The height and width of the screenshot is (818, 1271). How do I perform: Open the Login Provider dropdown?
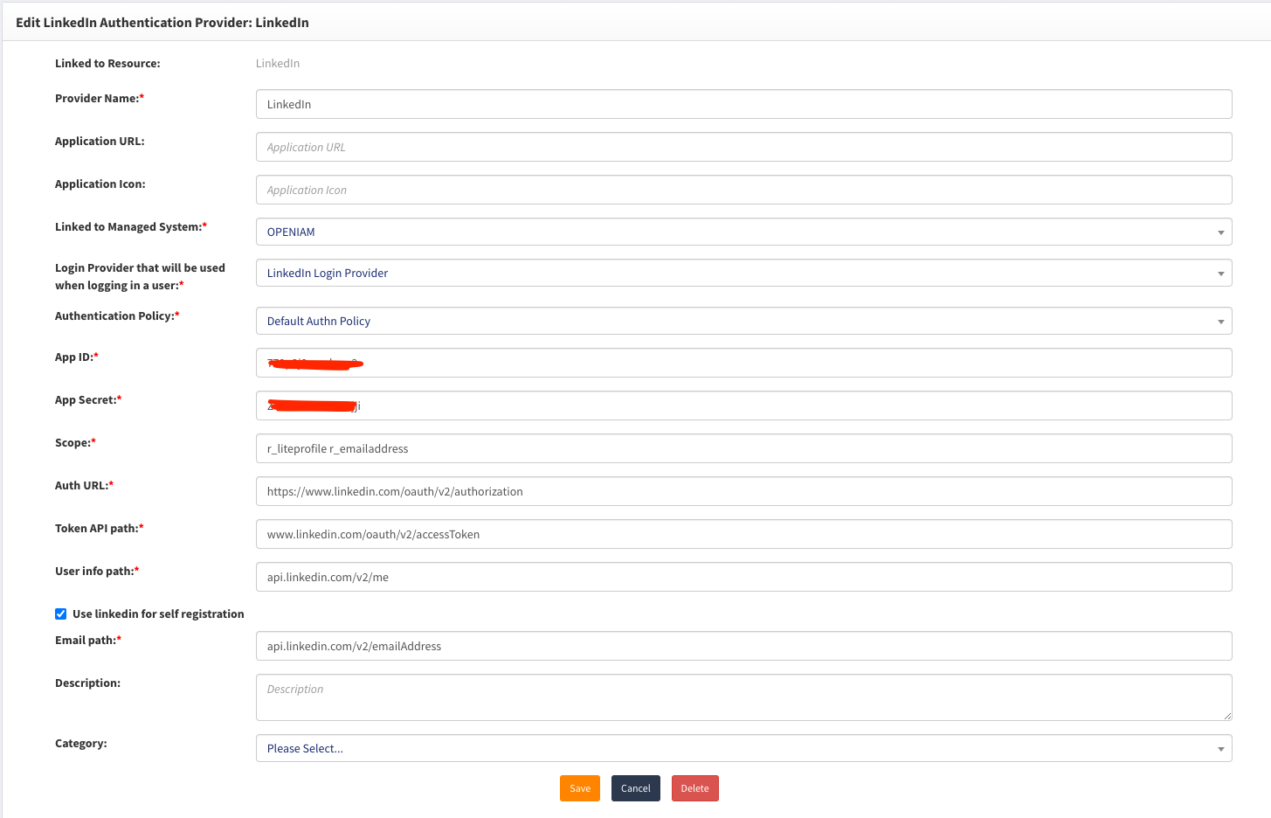[x=743, y=273]
